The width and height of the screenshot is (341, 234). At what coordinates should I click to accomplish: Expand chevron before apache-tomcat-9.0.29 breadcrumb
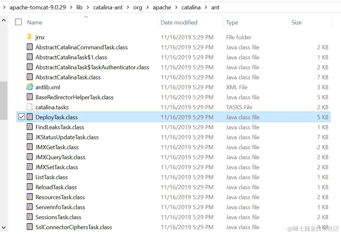coord(4,7)
